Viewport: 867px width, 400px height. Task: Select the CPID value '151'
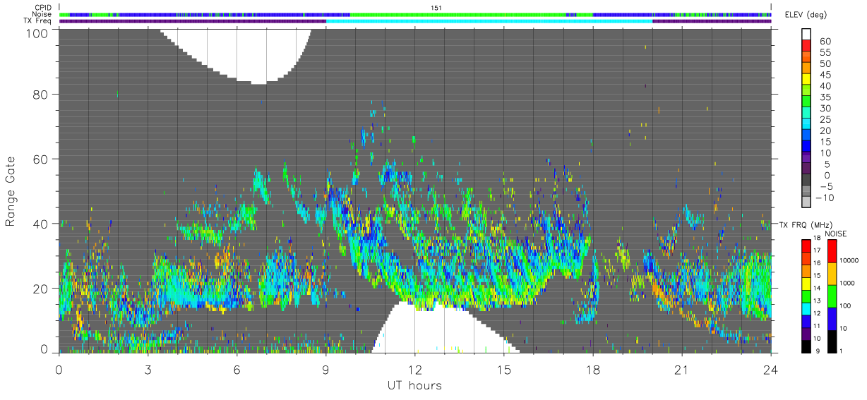coord(436,7)
